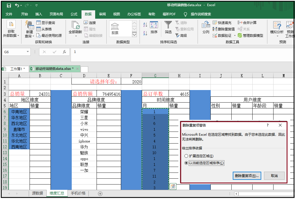Open the customize quick access toolbar arrow
Screen dimensions: 295x199
pos(37,6)
